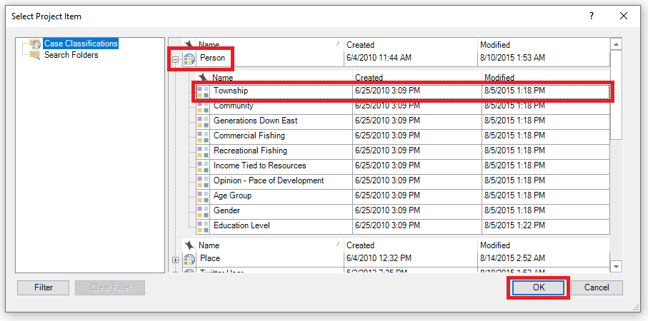Click Person's 8/10/2015 1:53 AM modified date
Image resolution: width=648 pixels, height=321 pixels.
512,58
